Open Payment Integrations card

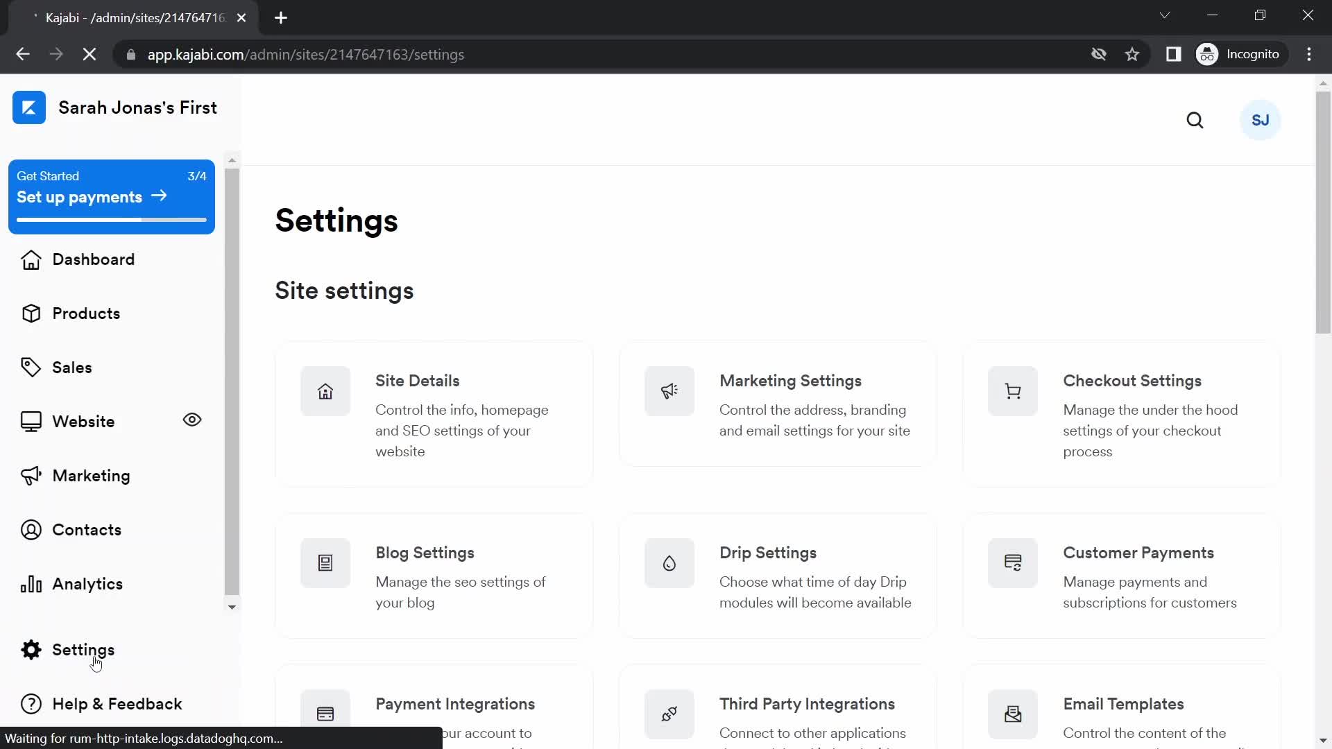[x=434, y=707]
